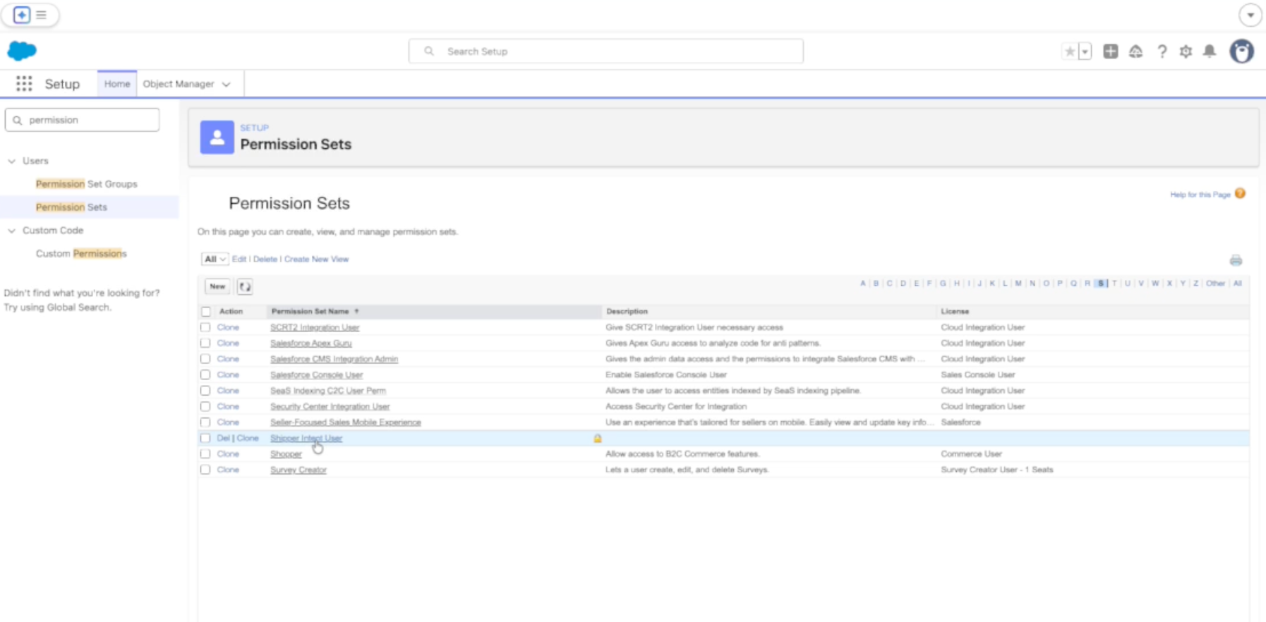Open the All list view dropdown
Image resolution: width=1266 pixels, height=622 pixels.
(x=215, y=260)
